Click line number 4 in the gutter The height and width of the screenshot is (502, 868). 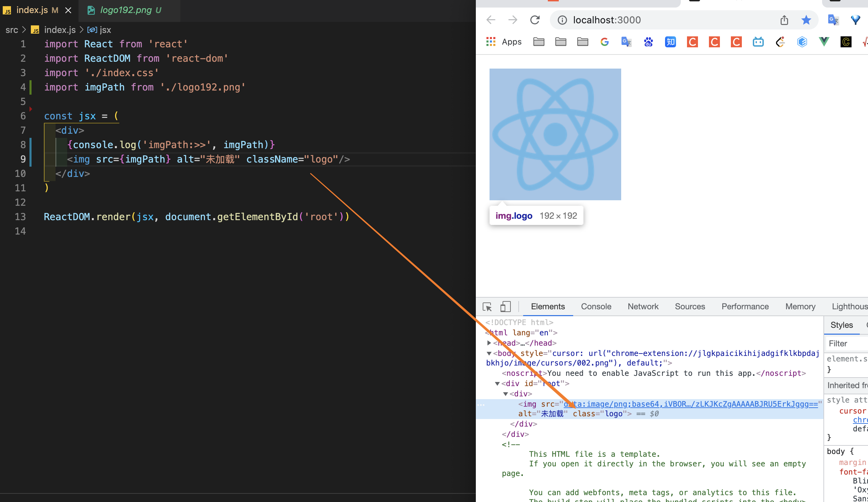23,87
